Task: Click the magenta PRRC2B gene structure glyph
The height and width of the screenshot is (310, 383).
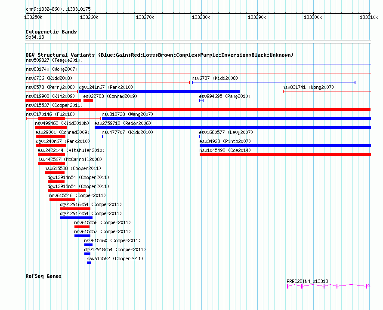Action: (x=329, y=286)
